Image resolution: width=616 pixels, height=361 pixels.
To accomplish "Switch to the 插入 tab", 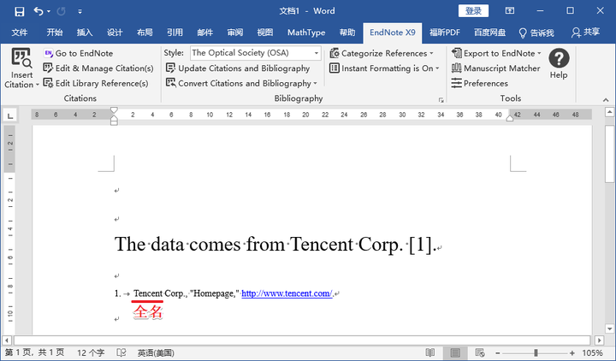I will pos(85,33).
